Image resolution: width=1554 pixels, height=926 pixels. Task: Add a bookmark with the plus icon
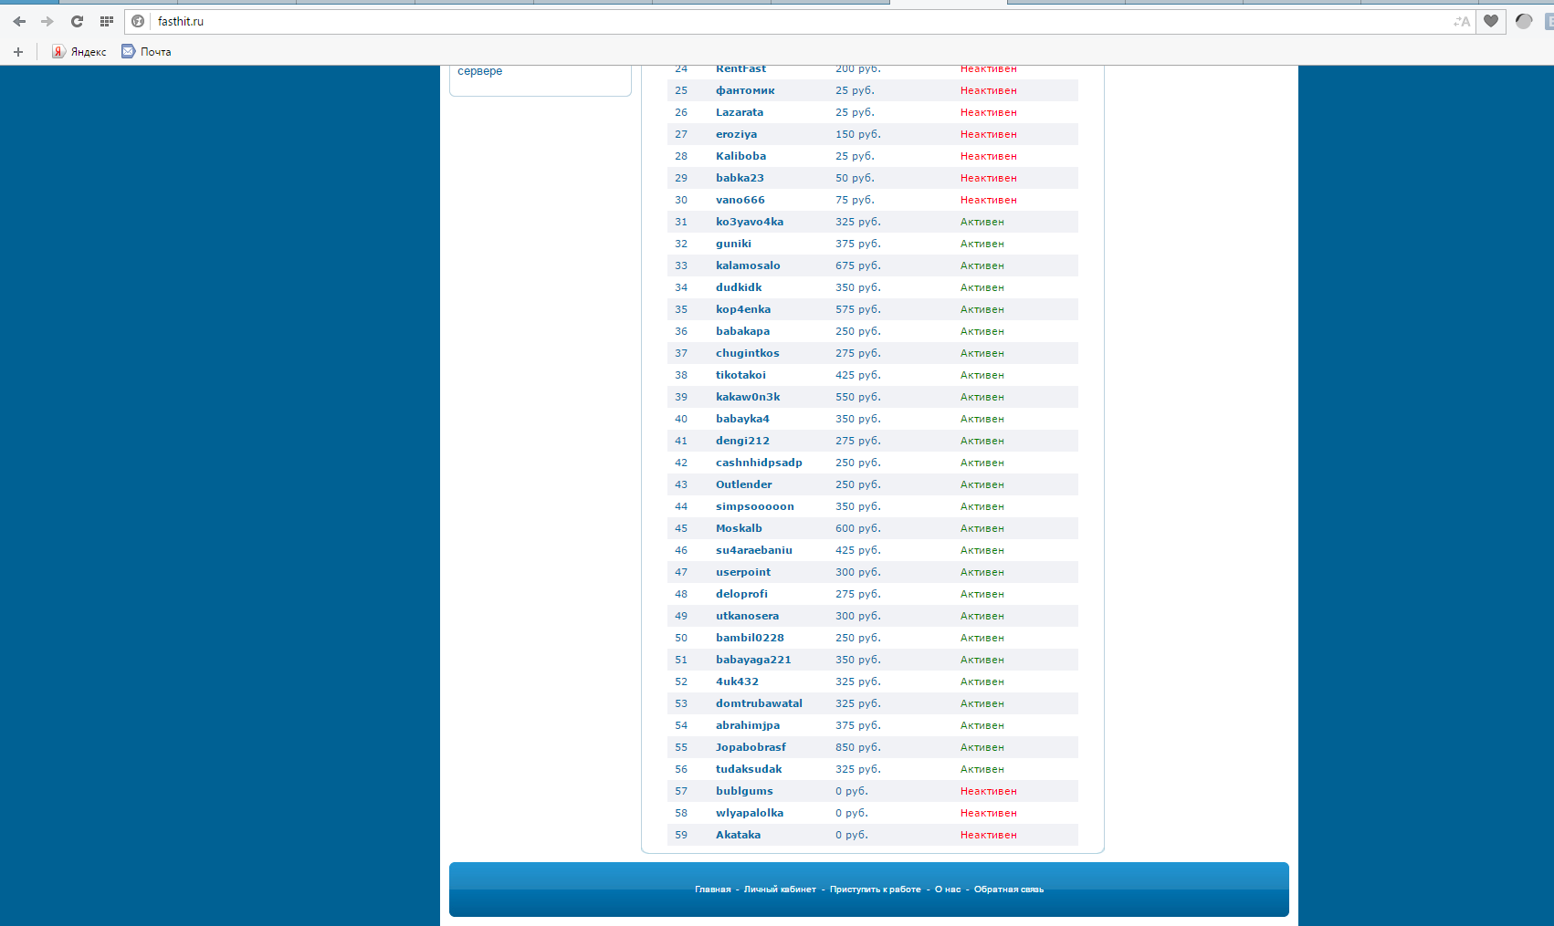pyautogui.click(x=18, y=52)
